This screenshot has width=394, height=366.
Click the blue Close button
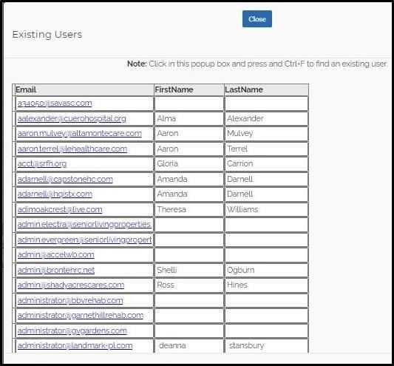pyautogui.click(x=257, y=18)
